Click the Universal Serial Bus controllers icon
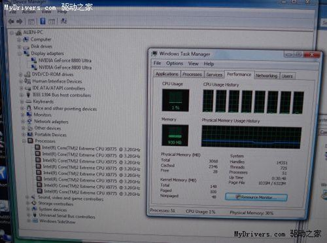This screenshot has height=243, width=327. 35,215
